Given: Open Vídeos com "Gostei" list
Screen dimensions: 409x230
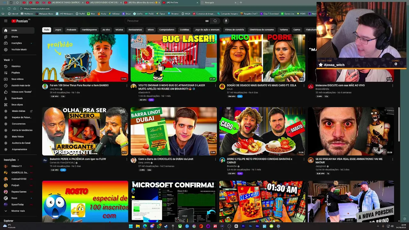Looking at the screenshot, I should click(18, 92).
